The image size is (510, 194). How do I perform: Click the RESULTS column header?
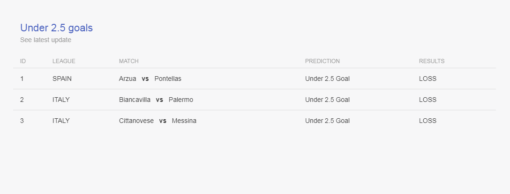(x=432, y=61)
